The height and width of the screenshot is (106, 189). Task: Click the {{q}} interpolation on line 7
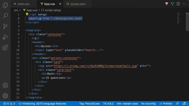35,38
